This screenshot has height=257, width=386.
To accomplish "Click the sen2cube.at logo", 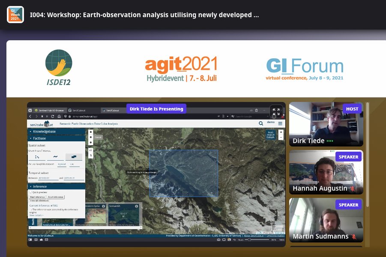I will [42, 124].
